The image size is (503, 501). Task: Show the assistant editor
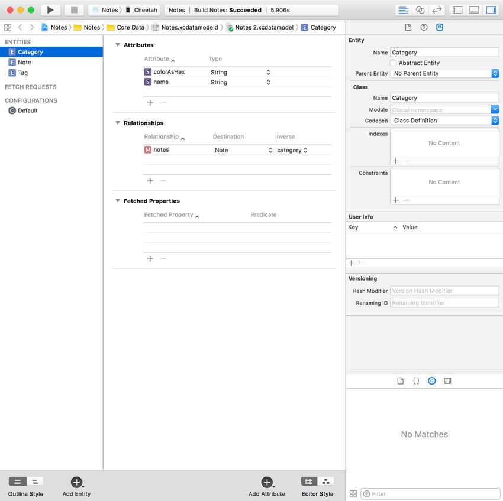point(420,10)
